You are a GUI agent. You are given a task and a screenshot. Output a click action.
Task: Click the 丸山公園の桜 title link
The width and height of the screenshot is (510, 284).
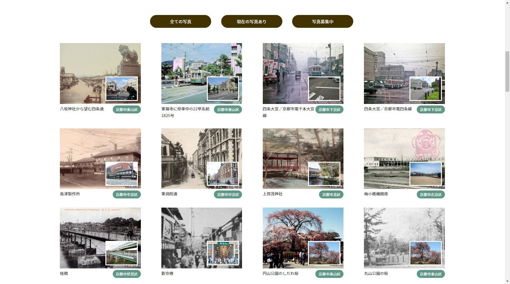(x=376, y=274)
